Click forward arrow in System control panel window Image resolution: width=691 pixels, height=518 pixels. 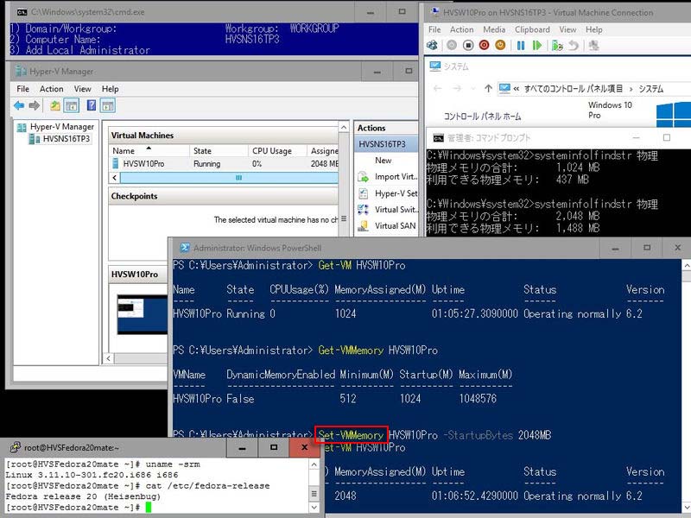click(457, 89)
